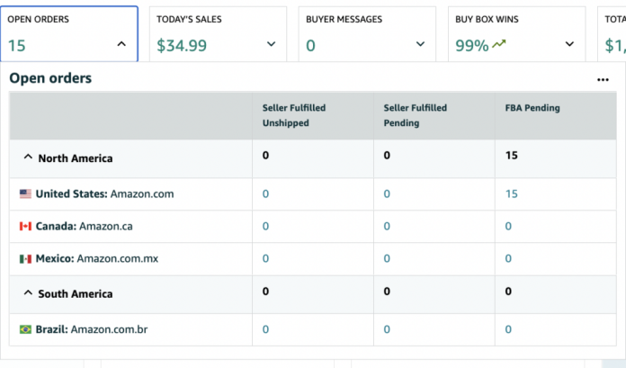
Task: Open Brazil Seller Fulfilled Unshipped count
Action: 265,329
